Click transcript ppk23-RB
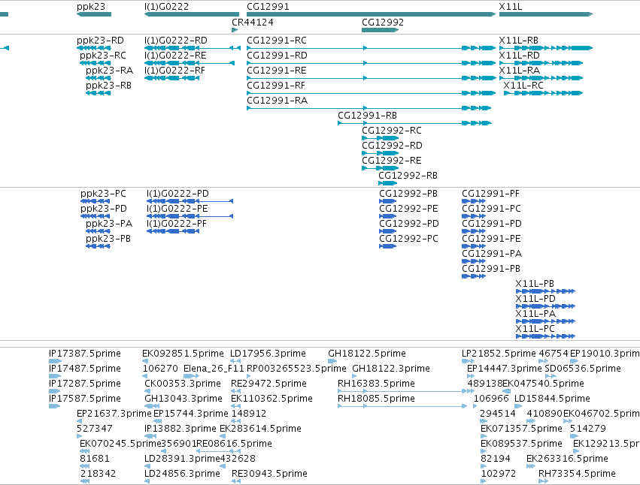Image resolution: width=640 pixels, height=485 pixels. [x=99, y=93]
